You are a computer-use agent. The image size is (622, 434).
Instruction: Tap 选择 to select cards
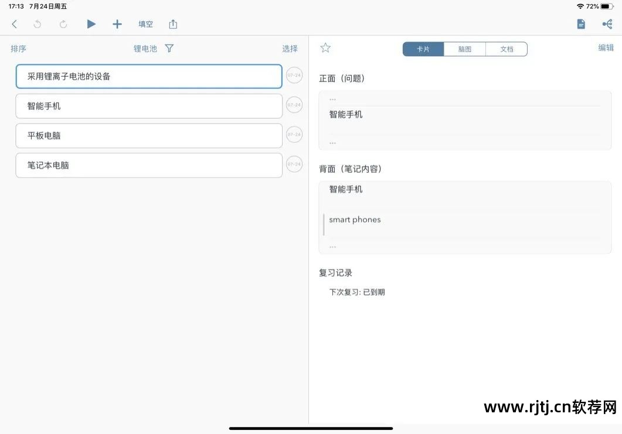pyautogui.click(x=290, y=49)
